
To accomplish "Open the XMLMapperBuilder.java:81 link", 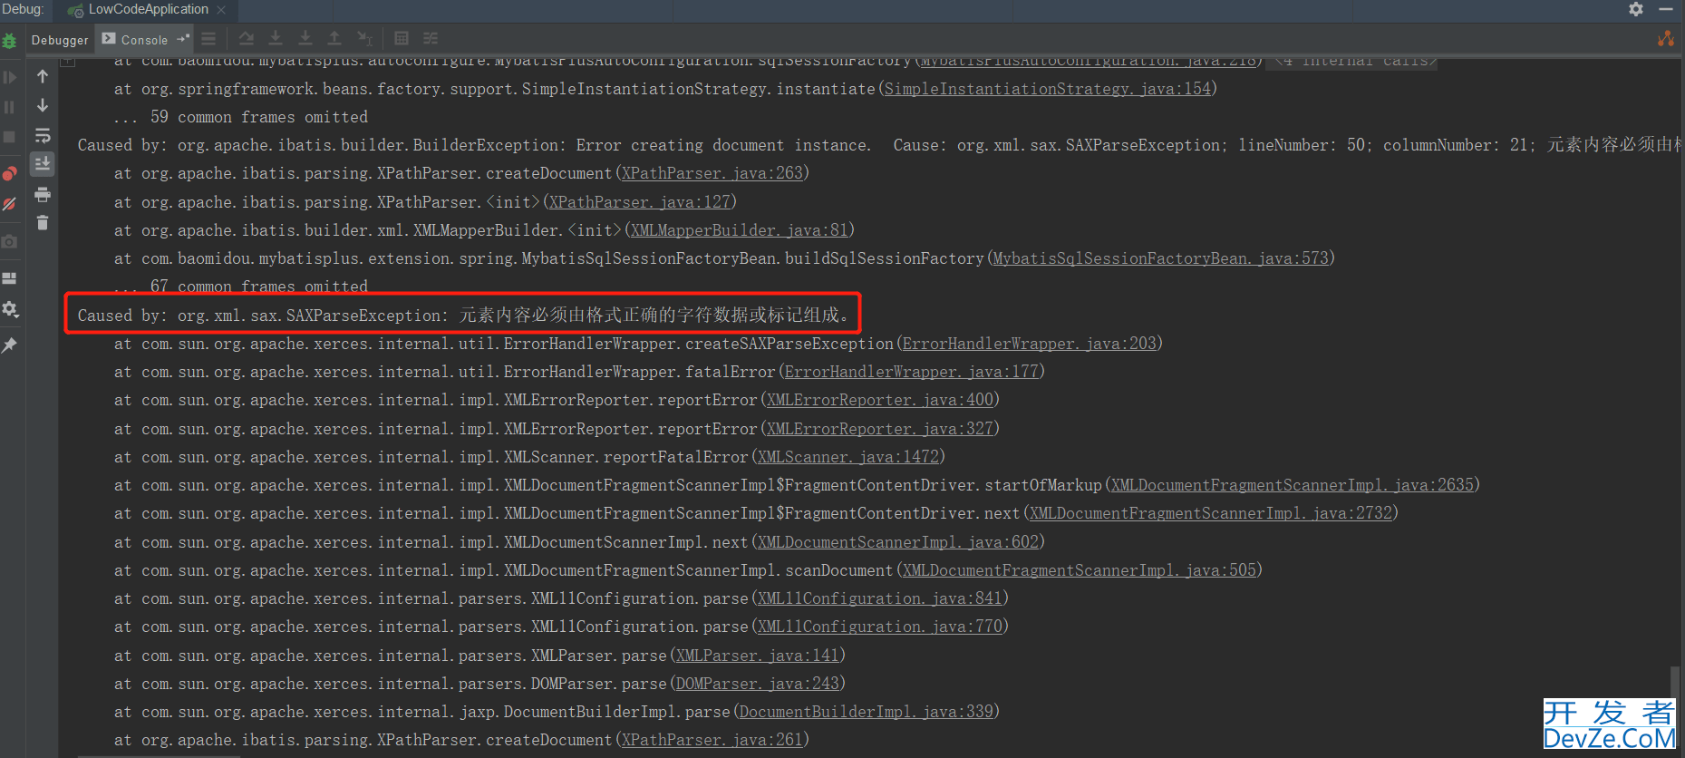I will click(x=739, y=230).
